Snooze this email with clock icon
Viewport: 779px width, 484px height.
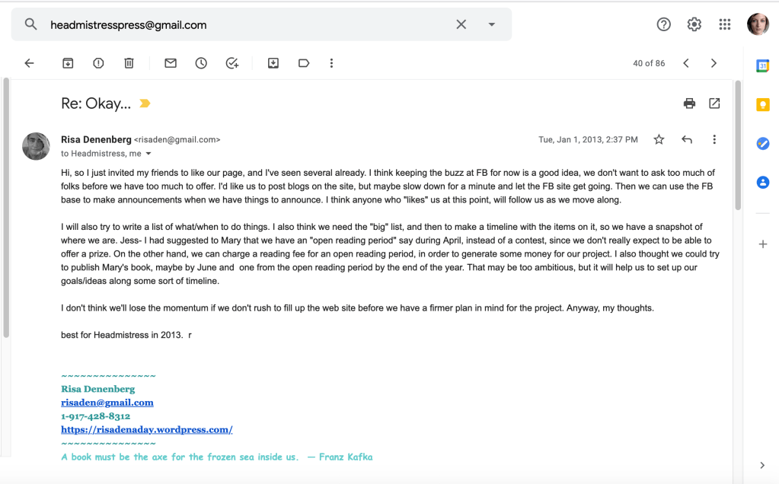201,63
